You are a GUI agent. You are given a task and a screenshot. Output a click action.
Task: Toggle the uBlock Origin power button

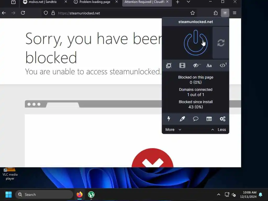coord(196,43)
